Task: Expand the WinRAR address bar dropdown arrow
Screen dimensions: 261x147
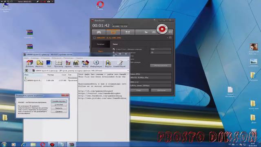Action: pos(128,71)
